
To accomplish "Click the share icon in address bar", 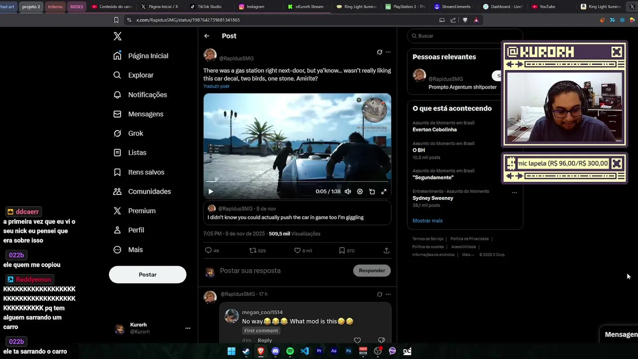I will coord(453,20).
